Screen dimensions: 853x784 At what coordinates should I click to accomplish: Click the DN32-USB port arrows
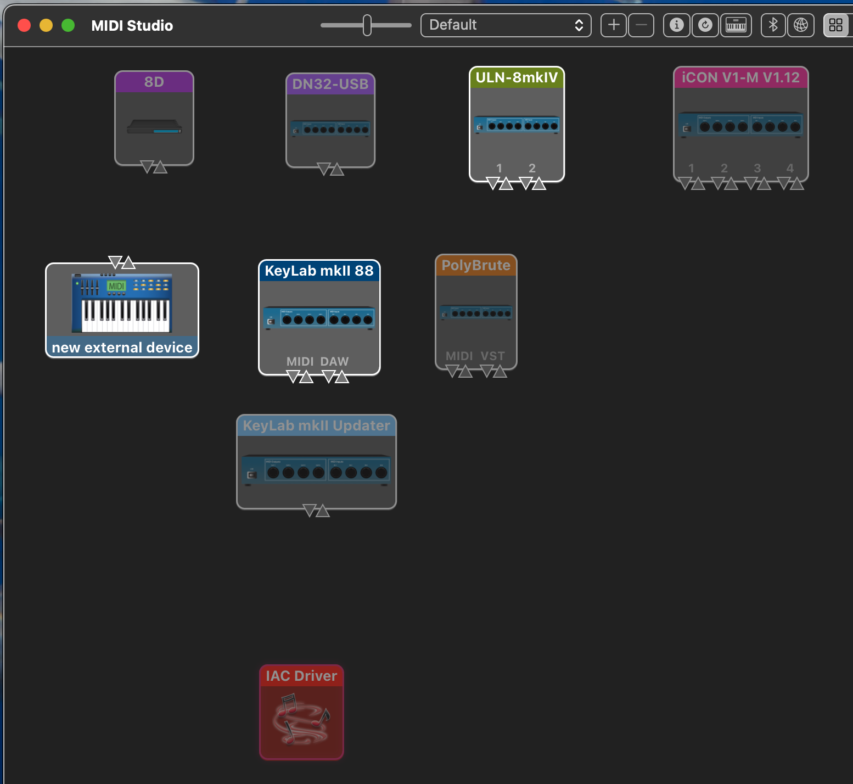pyautogui.click(x=330, y=169)
